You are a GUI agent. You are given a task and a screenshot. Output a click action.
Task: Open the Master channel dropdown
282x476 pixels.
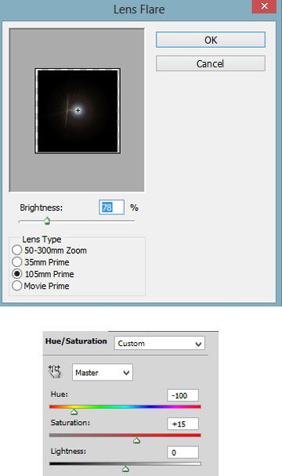(x=103, y=372)
